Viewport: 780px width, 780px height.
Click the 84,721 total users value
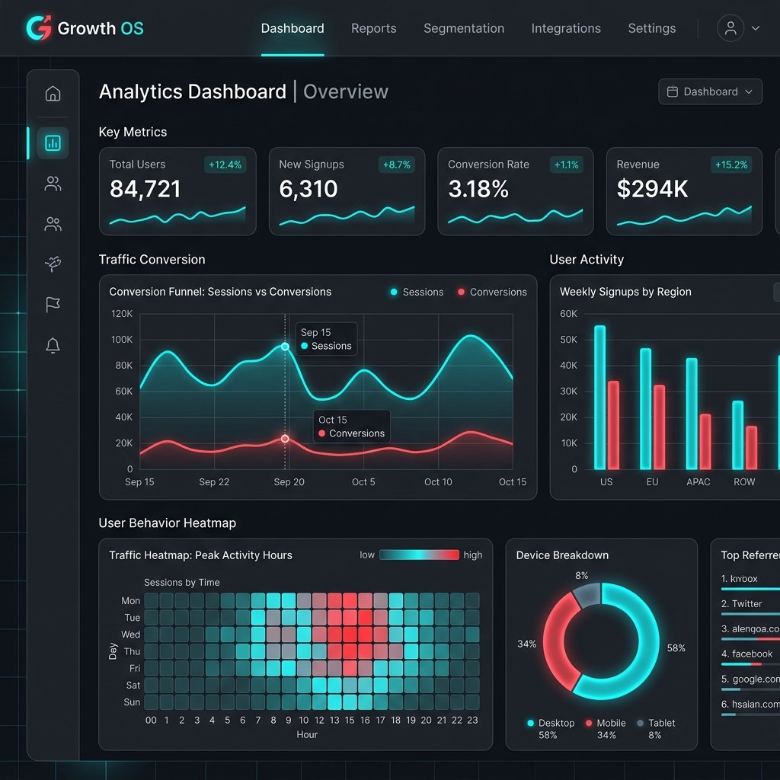pos(145,189)
